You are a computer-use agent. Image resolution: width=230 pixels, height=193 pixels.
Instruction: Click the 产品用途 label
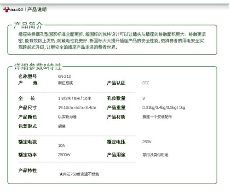pyautogui.click(x=116, y=155)
